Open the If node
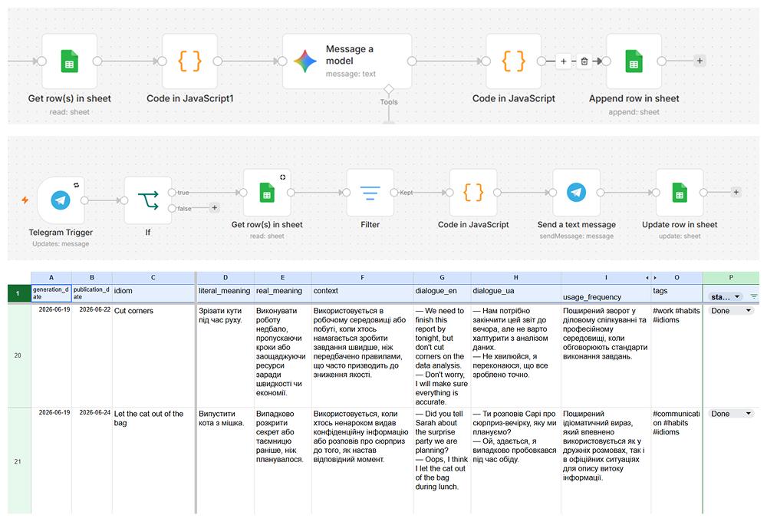The width and height of the screenshot is (767, 522). (148, 200)
